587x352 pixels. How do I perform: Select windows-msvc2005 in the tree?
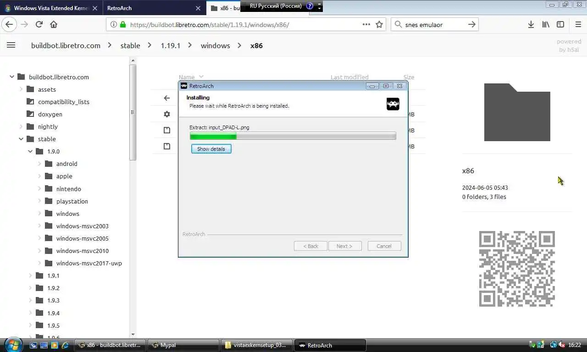(x=83, y=238)
